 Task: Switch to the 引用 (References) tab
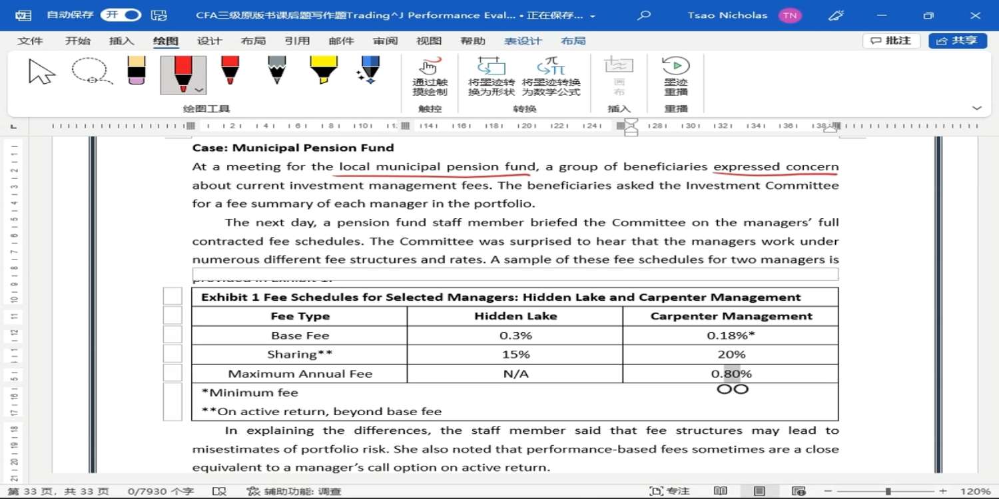point(297,41)
